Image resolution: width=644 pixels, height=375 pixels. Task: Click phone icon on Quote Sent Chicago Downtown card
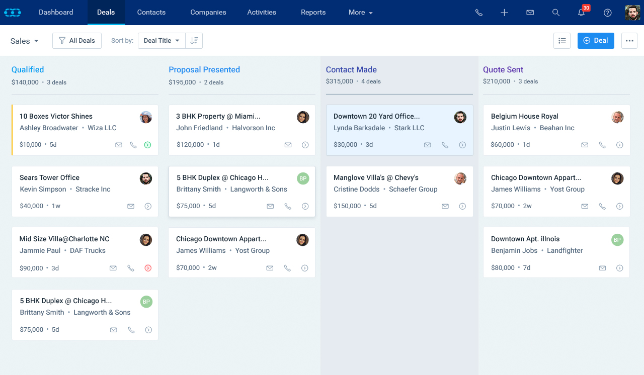pos(602,206)
